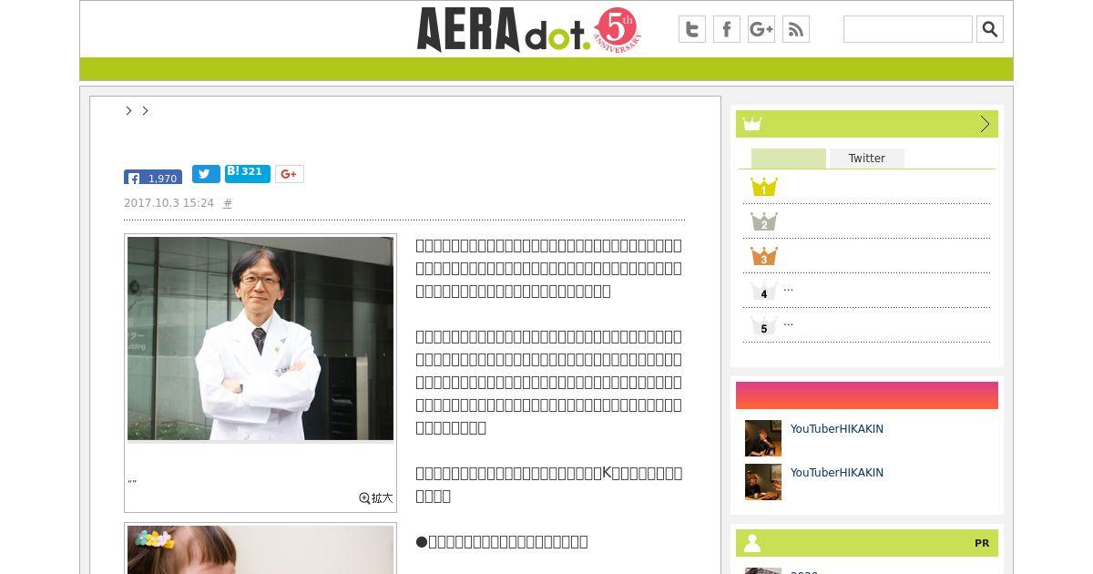This screenshot has height=574, width=1093.
Task: Share article on Google+ button
Action: point(290,174)
